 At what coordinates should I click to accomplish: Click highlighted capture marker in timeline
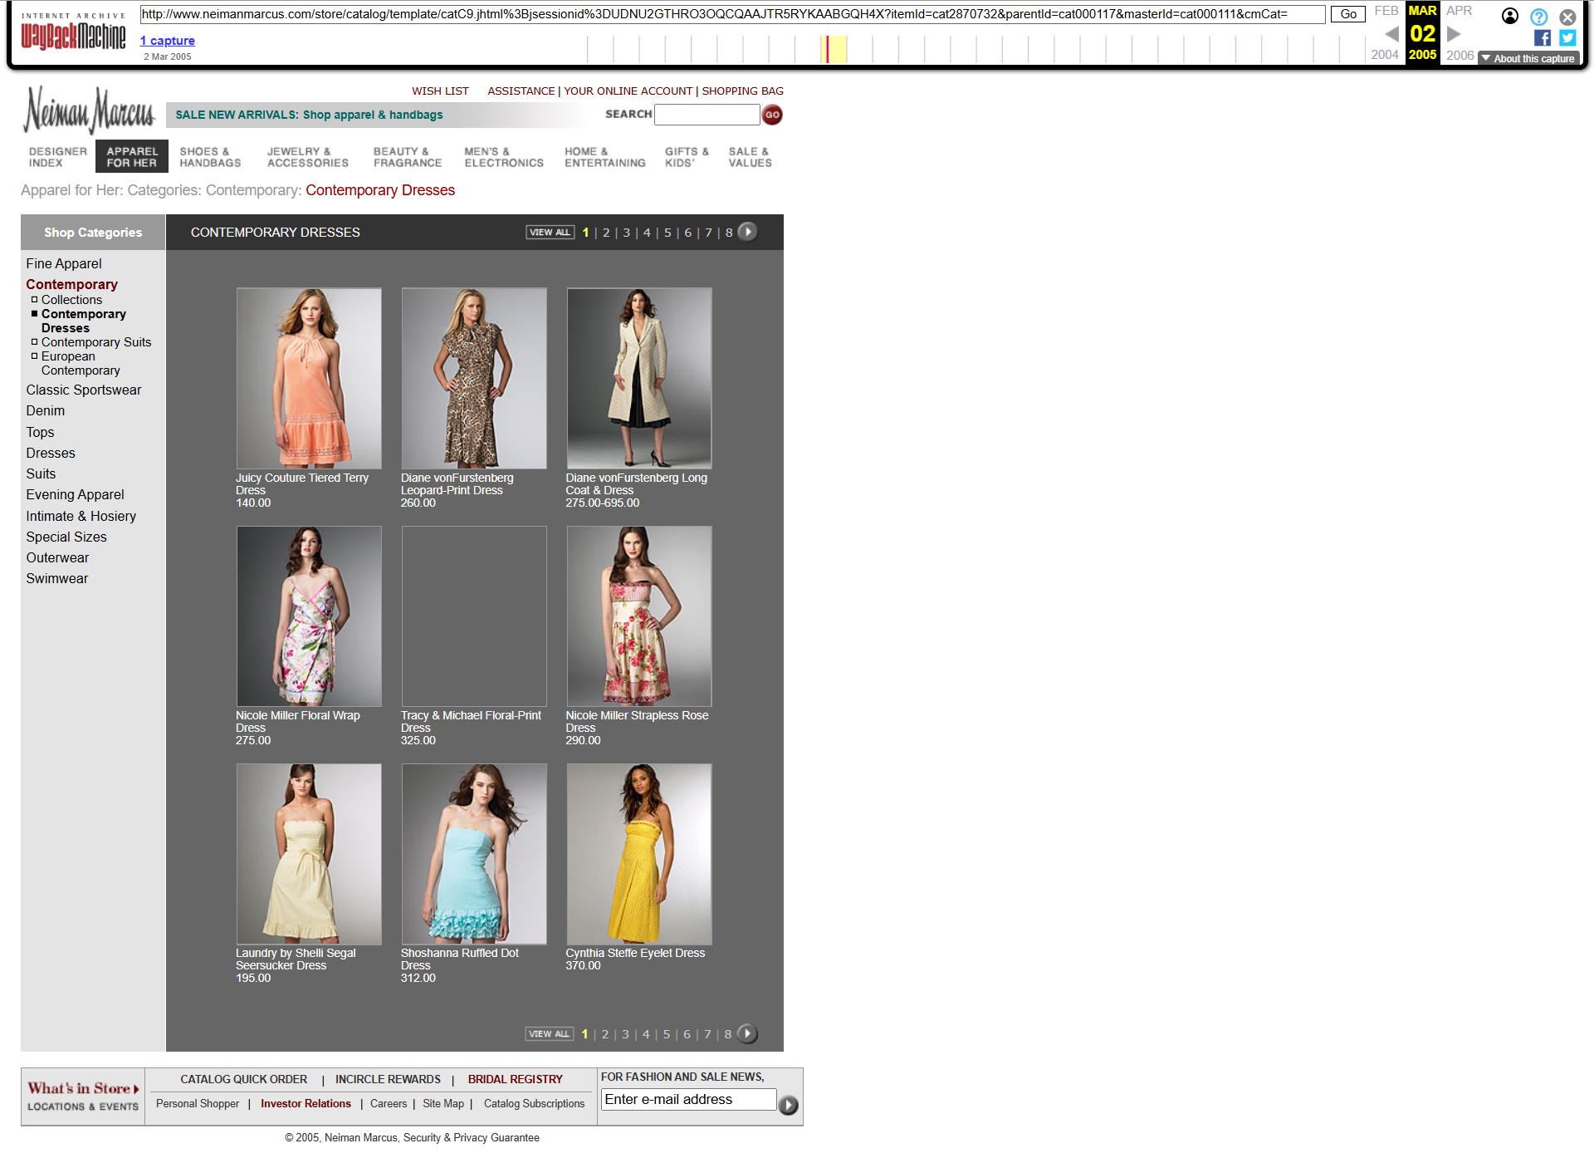pos(828,49)
